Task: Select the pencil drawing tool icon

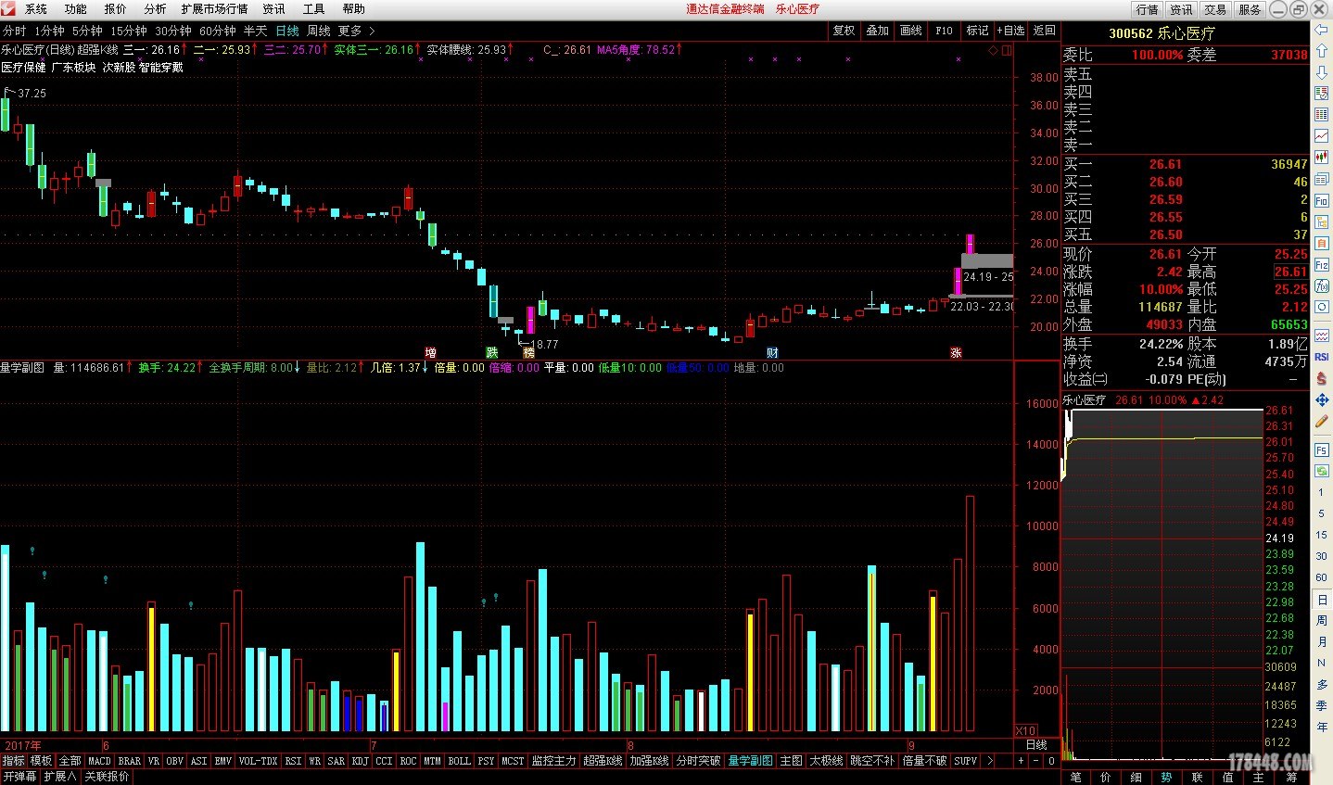Action: tap(1321, 421)
